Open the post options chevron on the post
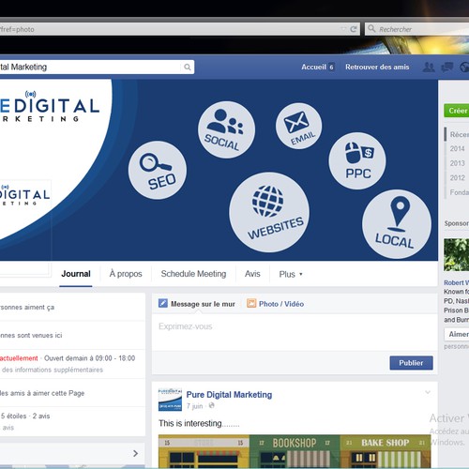Viewport: 469px width, 469px height. 428,392
